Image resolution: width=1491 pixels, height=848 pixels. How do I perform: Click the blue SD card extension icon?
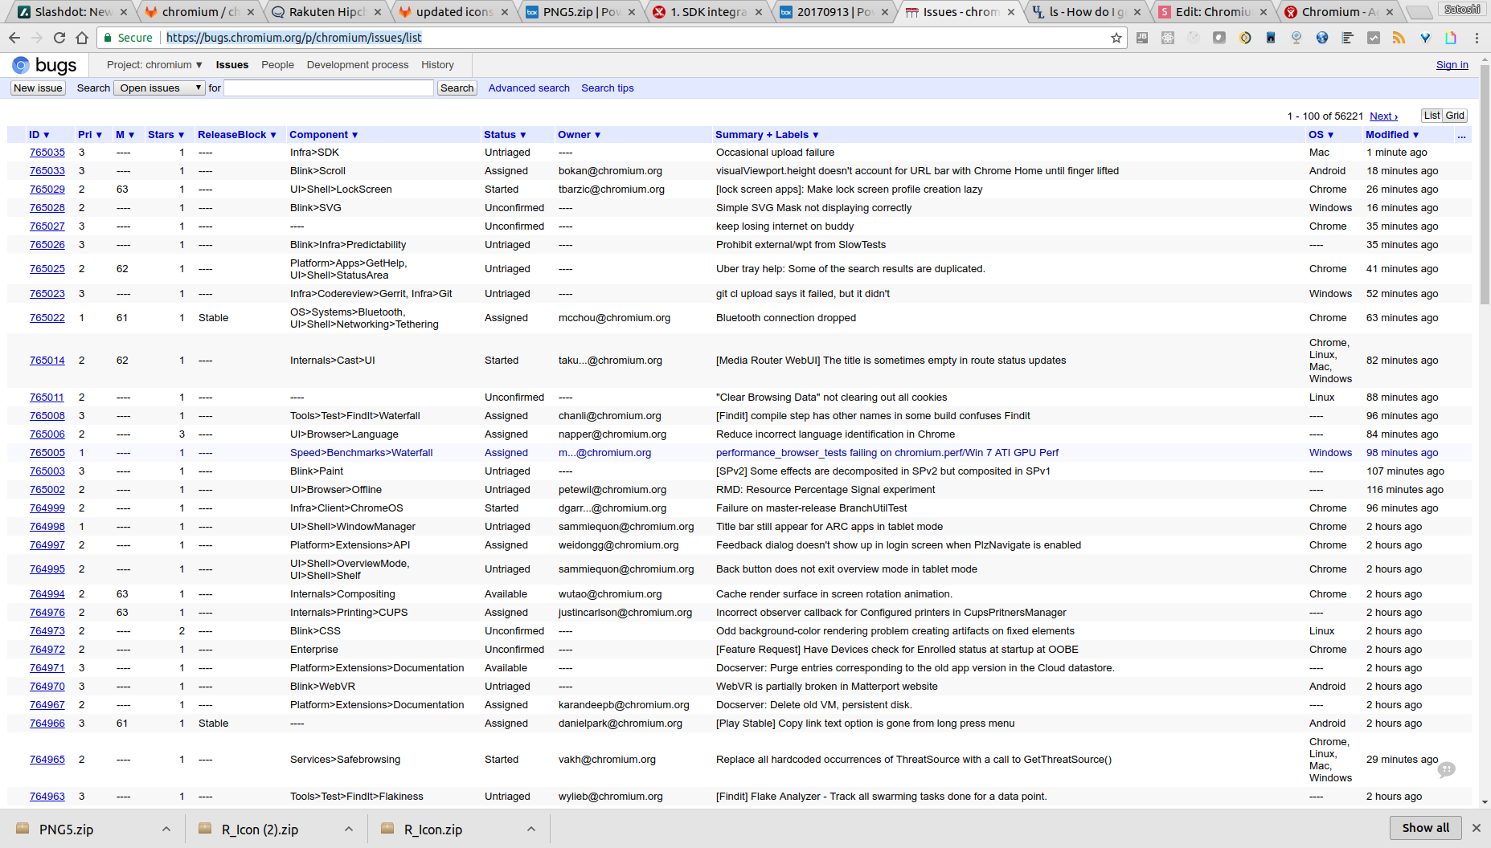coord(1271,38)
